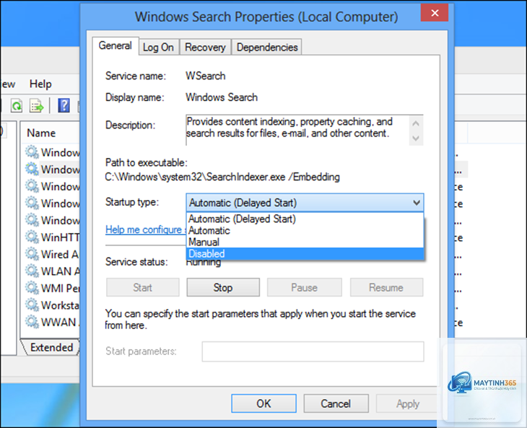Switch to the Recovery tab

click(x=205, y=48)
